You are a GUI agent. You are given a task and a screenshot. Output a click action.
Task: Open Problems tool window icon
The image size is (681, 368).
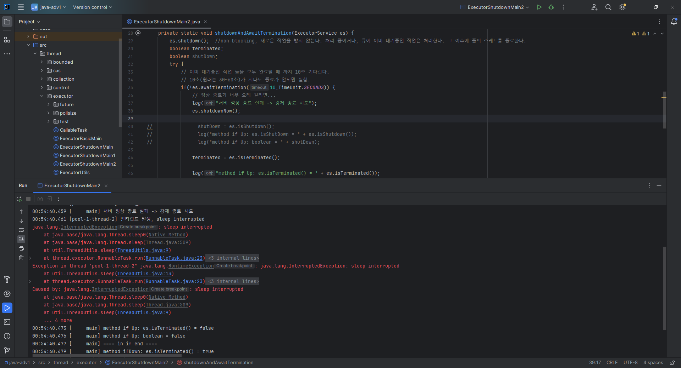coord(7,336)
